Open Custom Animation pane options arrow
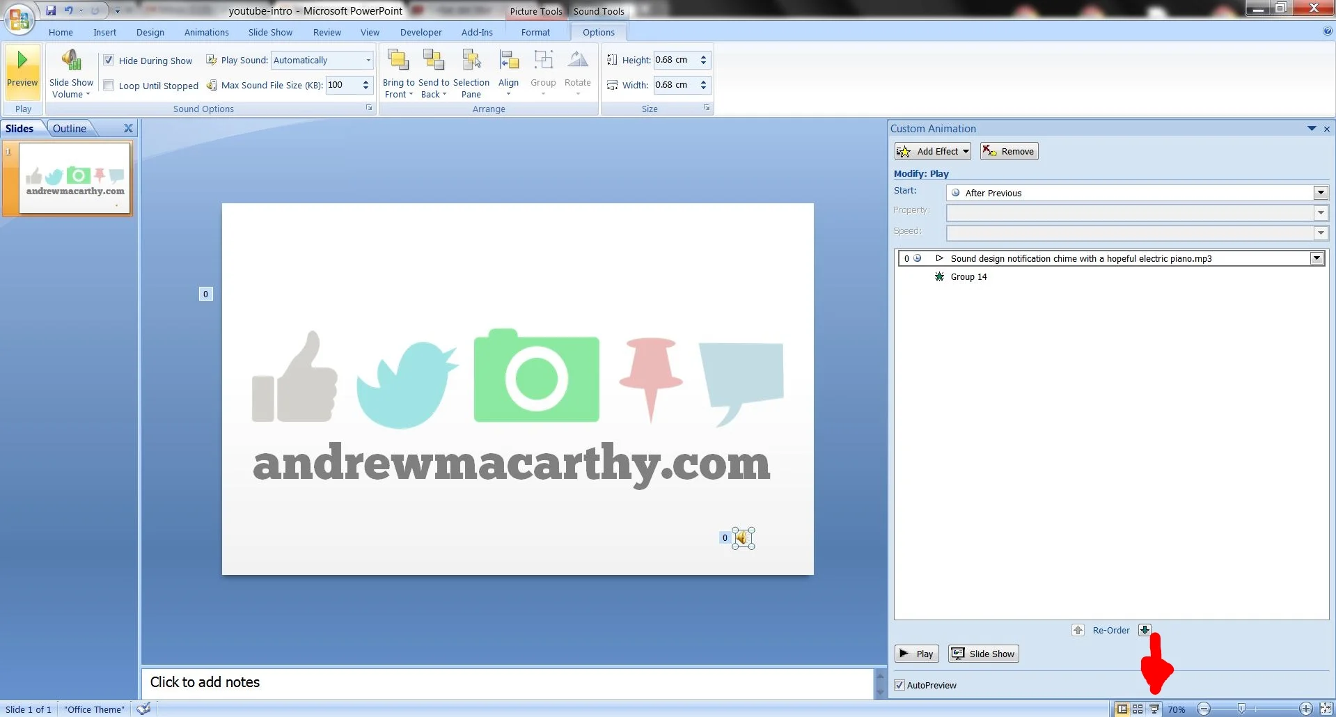The width and height of the screenshot is (1336, 717). tap(1312, 129)
